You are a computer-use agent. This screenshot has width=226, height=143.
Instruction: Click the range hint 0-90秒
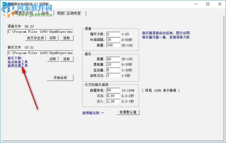[127, 40]
